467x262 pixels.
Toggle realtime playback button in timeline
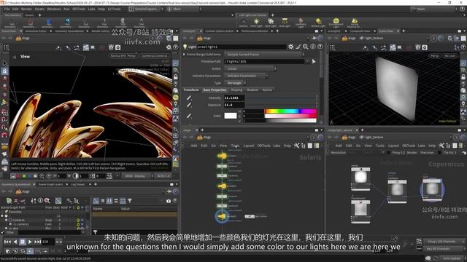[30, 251]
